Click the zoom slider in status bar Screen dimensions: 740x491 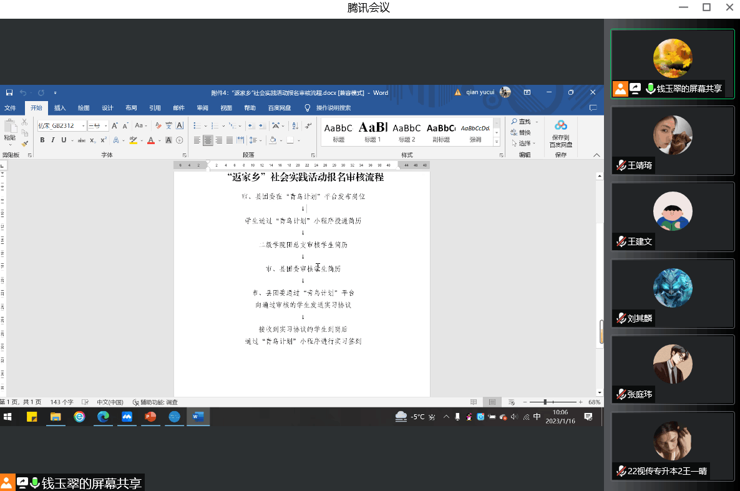click(x=545, y=402)
